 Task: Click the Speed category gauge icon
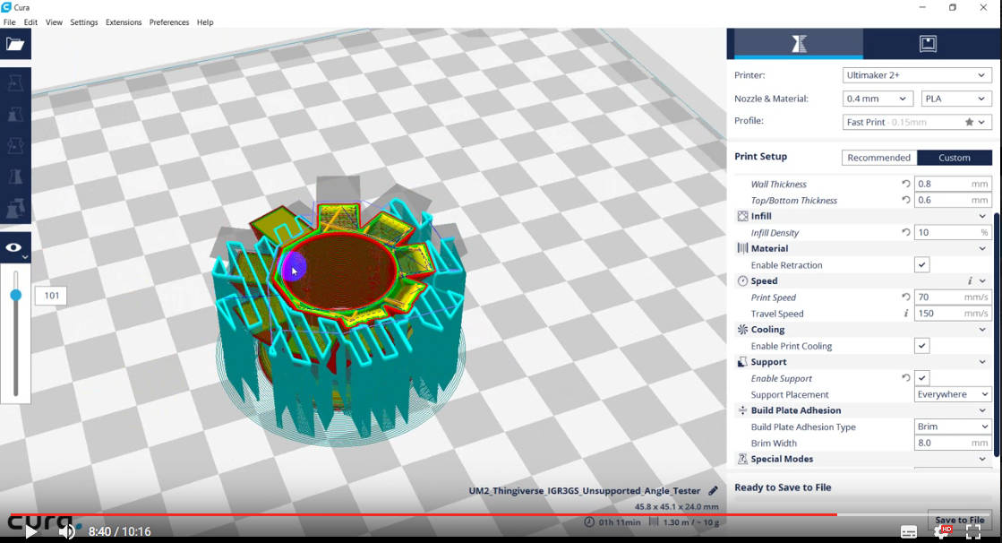pos(742,280)
